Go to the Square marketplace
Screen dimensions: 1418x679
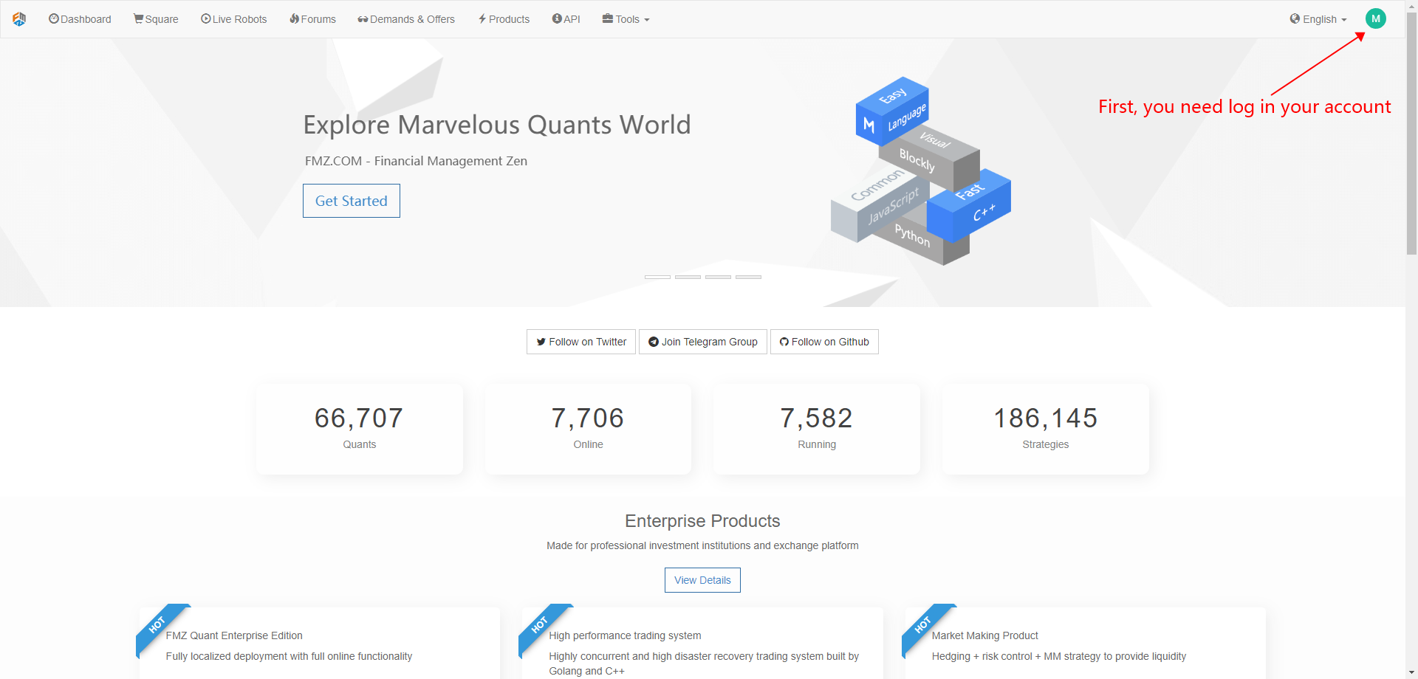point(156,19)
